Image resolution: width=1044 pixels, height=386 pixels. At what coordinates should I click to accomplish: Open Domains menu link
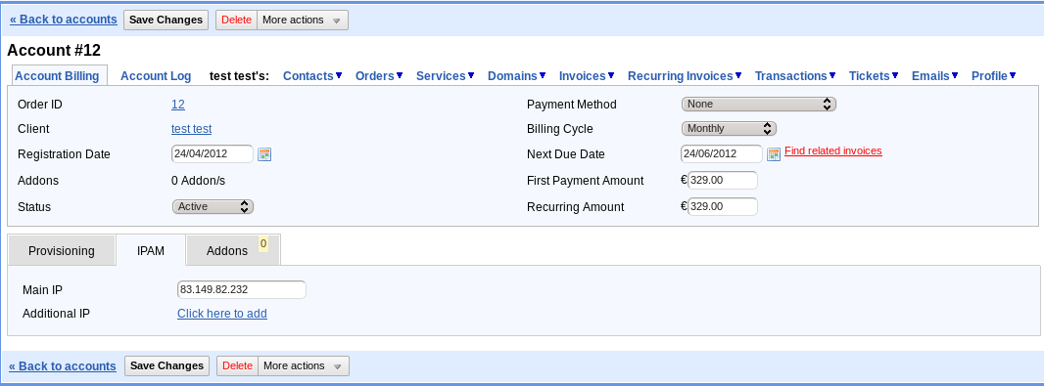click(512, 76)
